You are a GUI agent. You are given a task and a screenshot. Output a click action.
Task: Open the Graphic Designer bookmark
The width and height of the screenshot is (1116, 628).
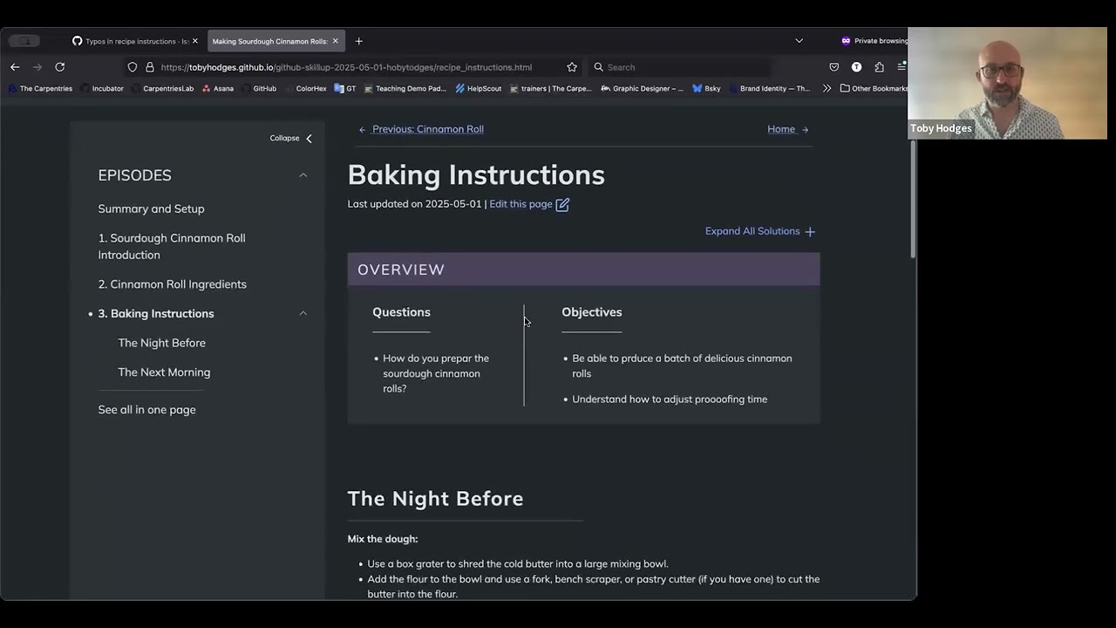coord(643,88)
